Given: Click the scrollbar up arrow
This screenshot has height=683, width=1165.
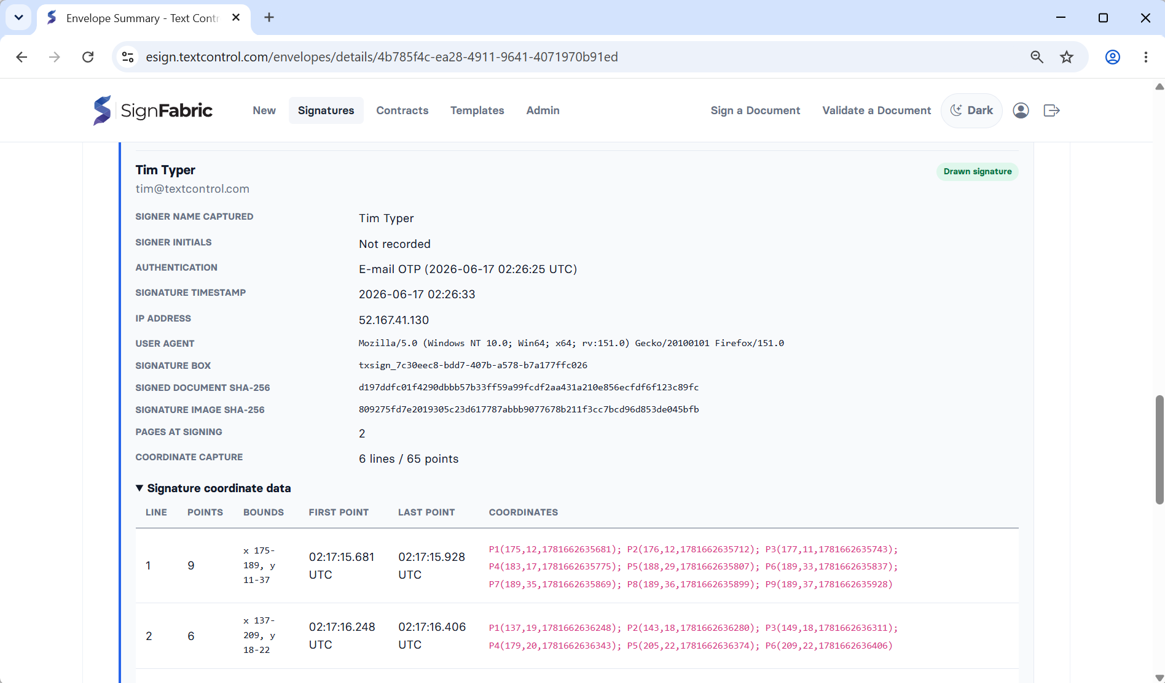Looking at the screenshot, I should click(x=1159, y=87).
